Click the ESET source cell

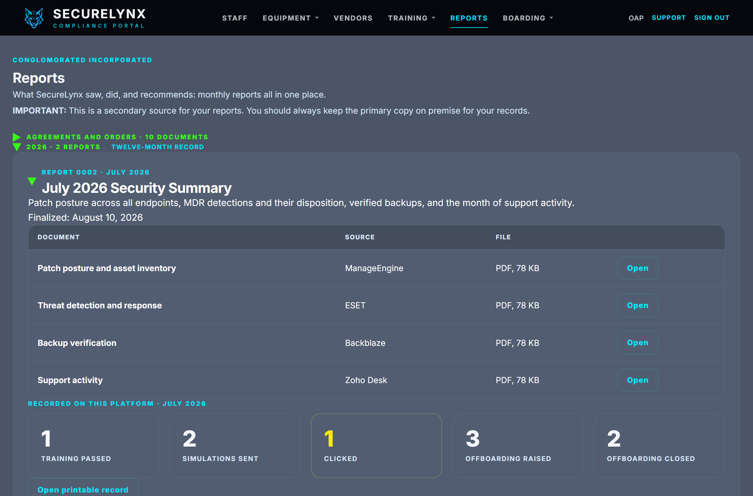tap(355, 305)
